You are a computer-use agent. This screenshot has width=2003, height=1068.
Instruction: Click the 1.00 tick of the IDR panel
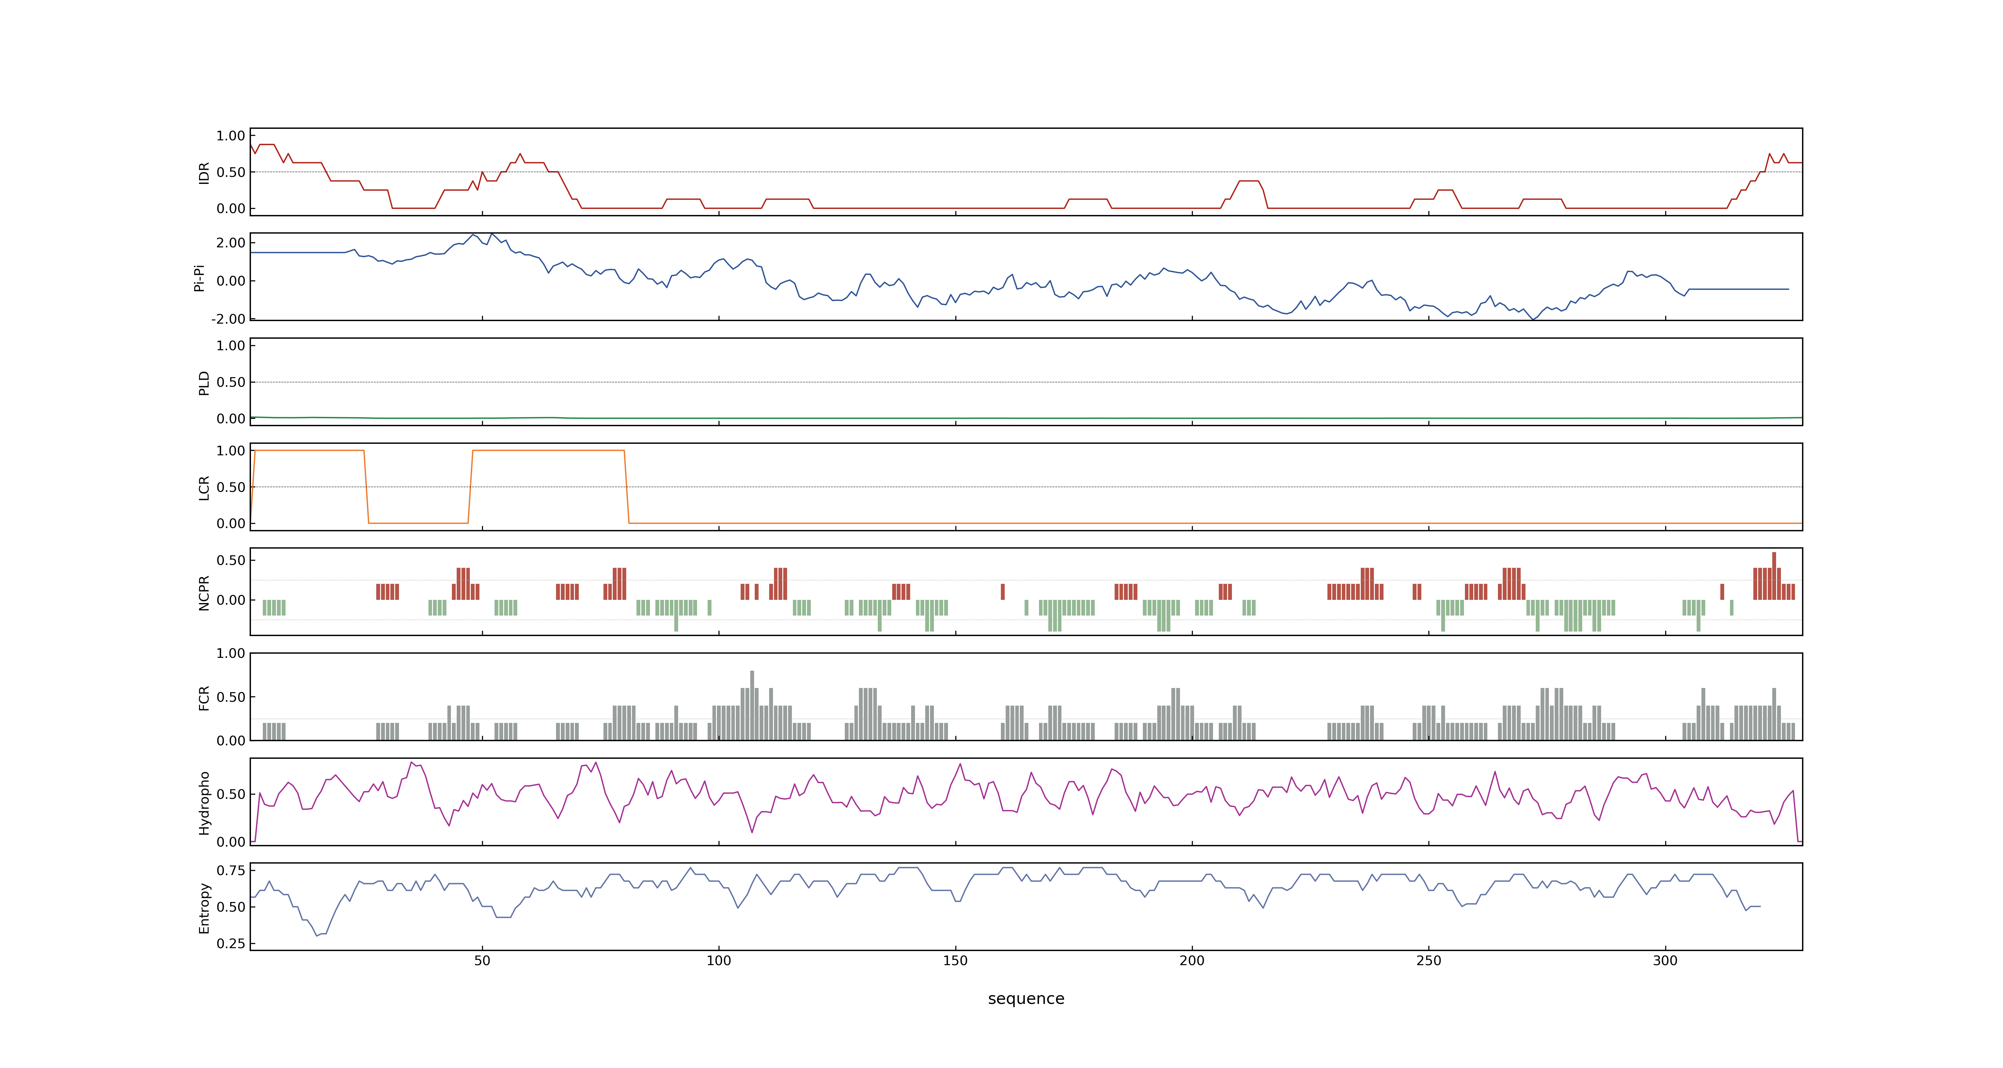coord(231,136)
